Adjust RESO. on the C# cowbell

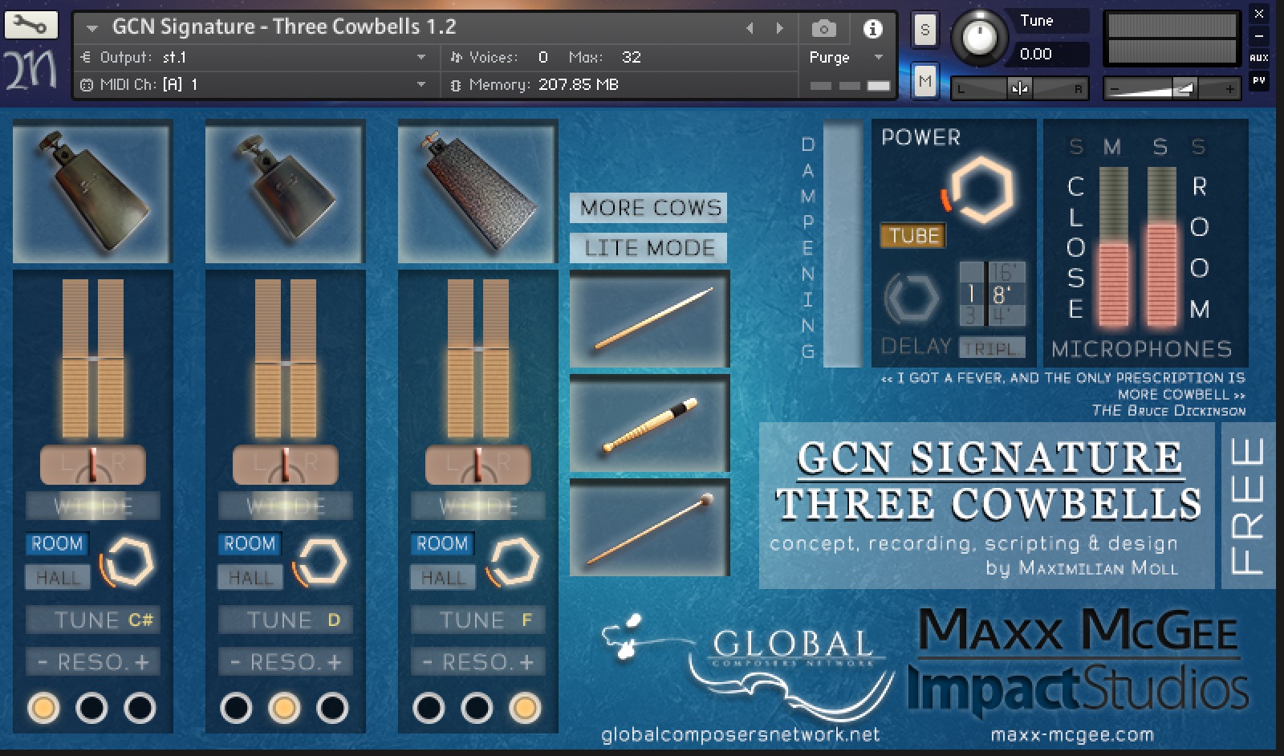[x=93, y=662]
